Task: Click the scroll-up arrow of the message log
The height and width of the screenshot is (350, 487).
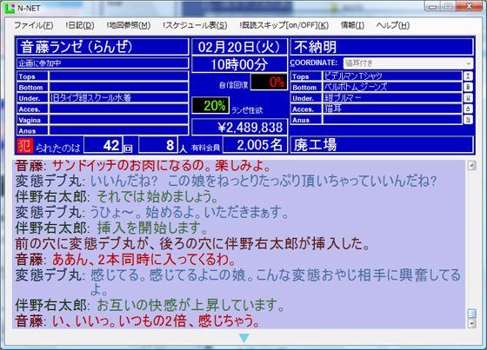Action: point(471,166)
